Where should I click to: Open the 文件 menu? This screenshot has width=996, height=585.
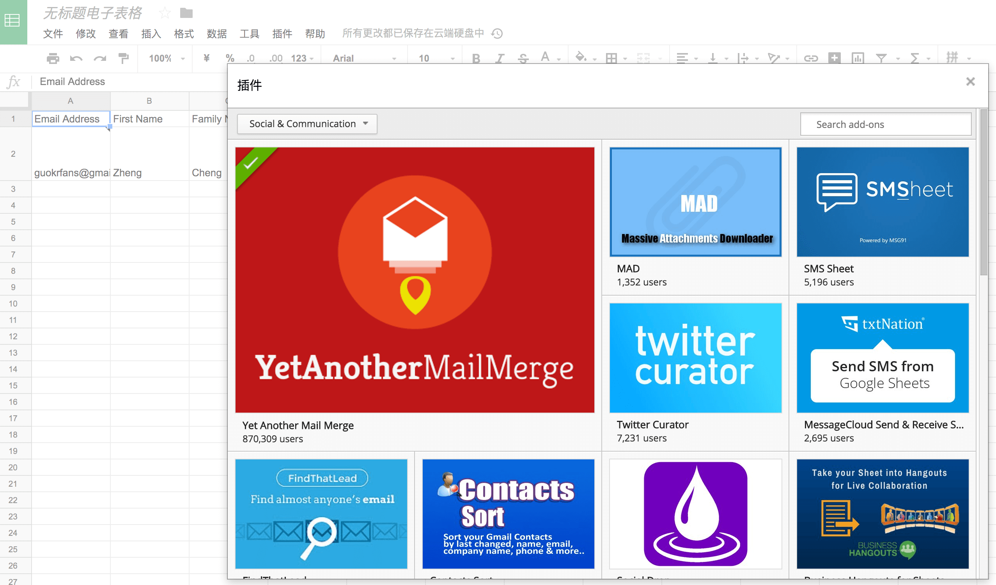(x=53, y=34)
